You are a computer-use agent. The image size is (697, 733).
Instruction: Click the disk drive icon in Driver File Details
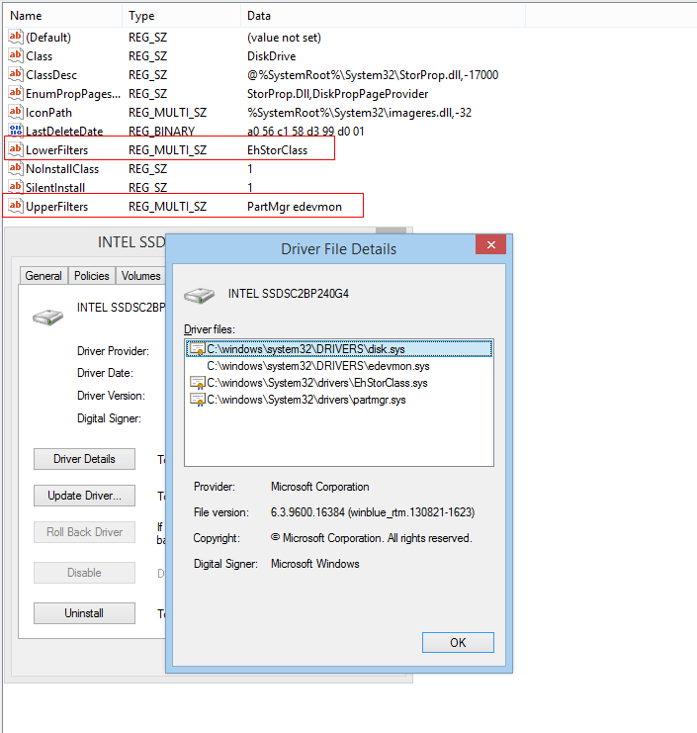point(200,295)
